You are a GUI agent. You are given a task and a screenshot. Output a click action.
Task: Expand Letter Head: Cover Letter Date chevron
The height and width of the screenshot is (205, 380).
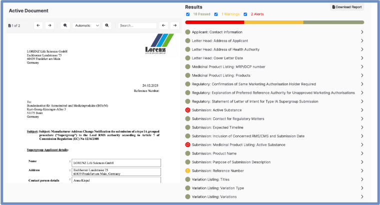click(x=362, y=58)
